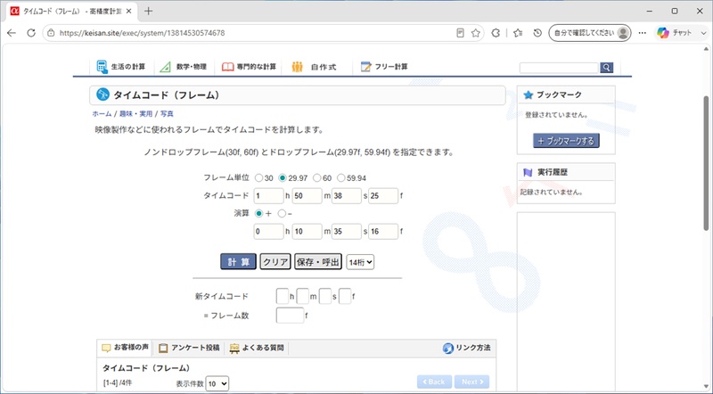Click the 自分で確認してください profile button
The height and width of the screenshot is (394, 713).
590,33
